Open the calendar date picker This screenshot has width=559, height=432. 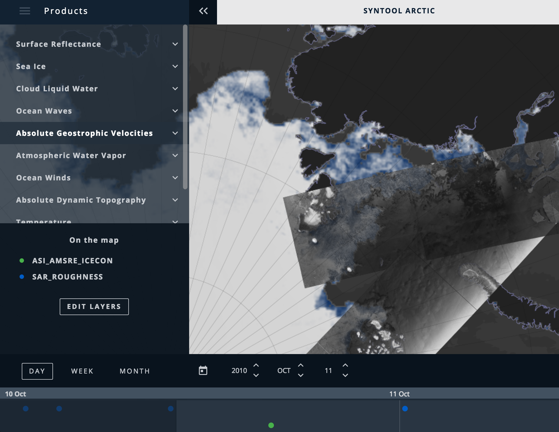[203, 370]
